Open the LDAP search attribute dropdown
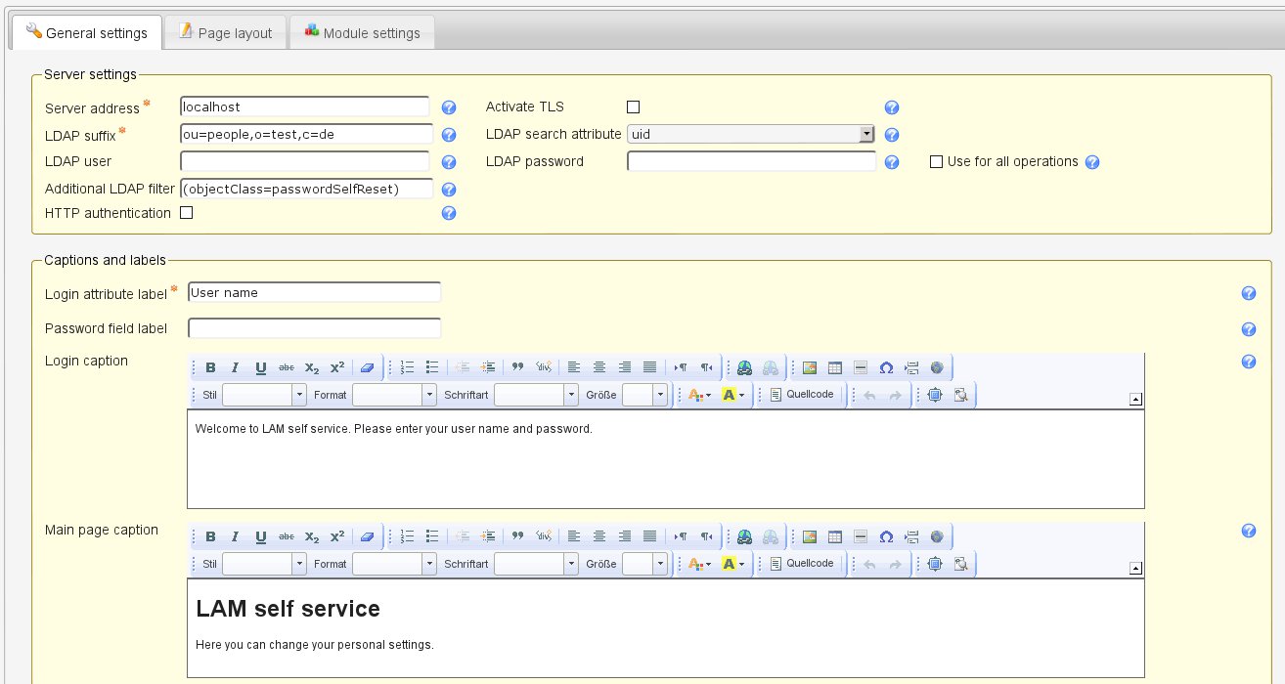This screenshot has height=684, width=1285. tap(865, 134)
